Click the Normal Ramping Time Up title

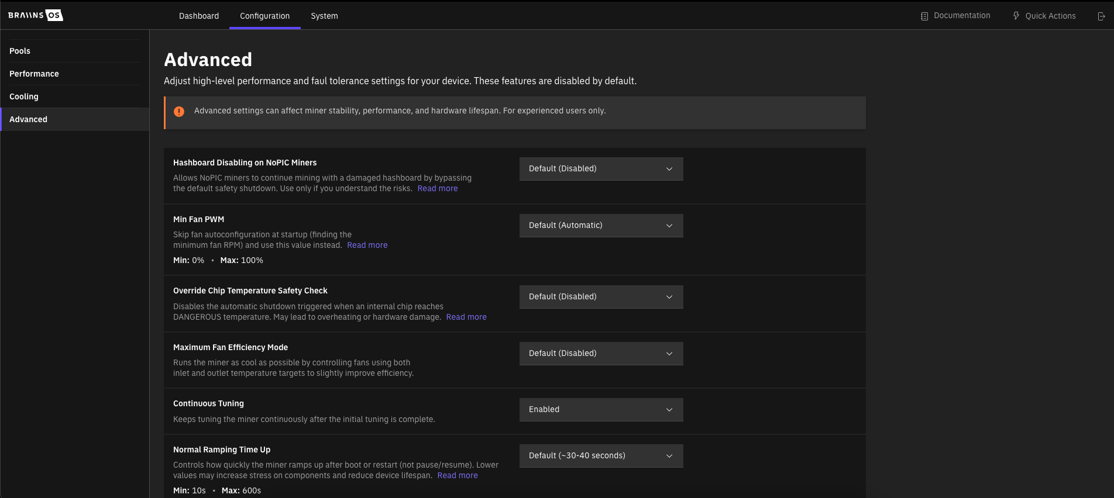pyautogui.click(x=222, y=449)
